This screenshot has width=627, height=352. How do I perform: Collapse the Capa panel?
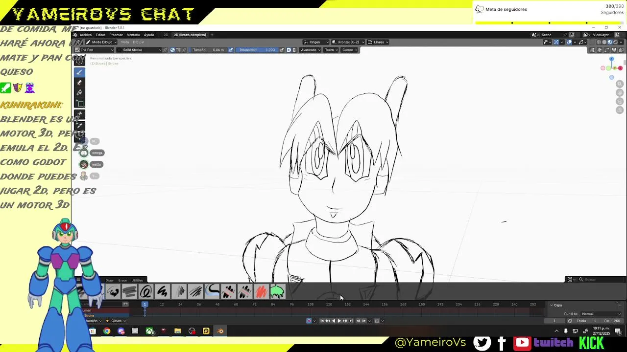[x=556, y=305]
